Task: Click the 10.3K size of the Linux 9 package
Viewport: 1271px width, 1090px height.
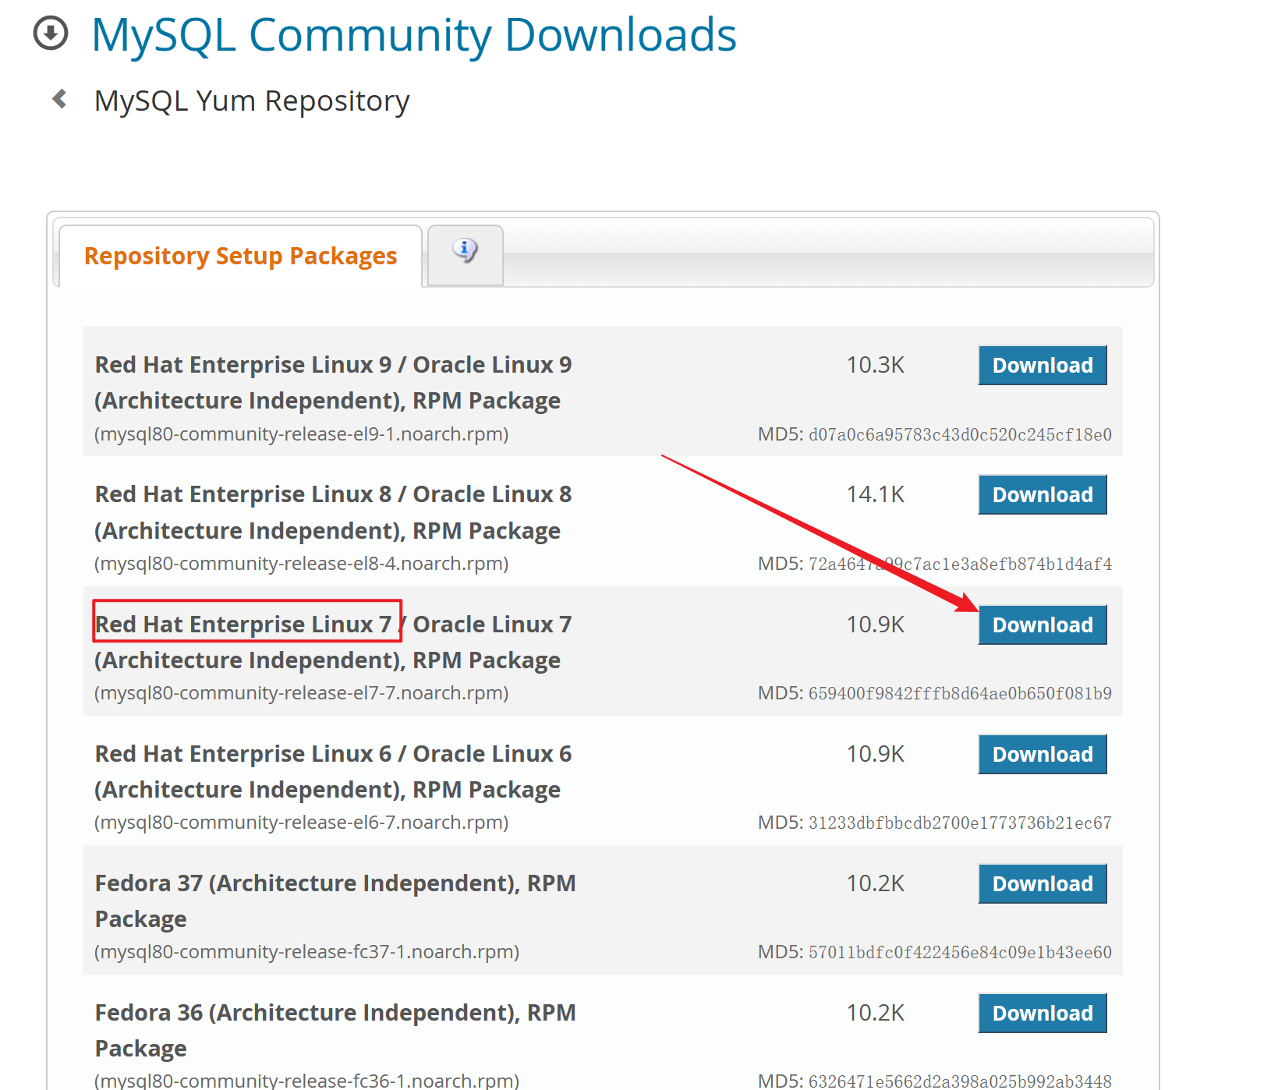Action: click(876, 365)
